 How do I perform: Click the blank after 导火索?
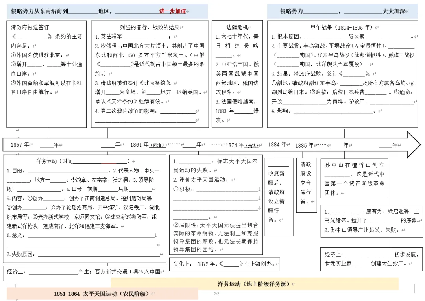click(390, 37)
